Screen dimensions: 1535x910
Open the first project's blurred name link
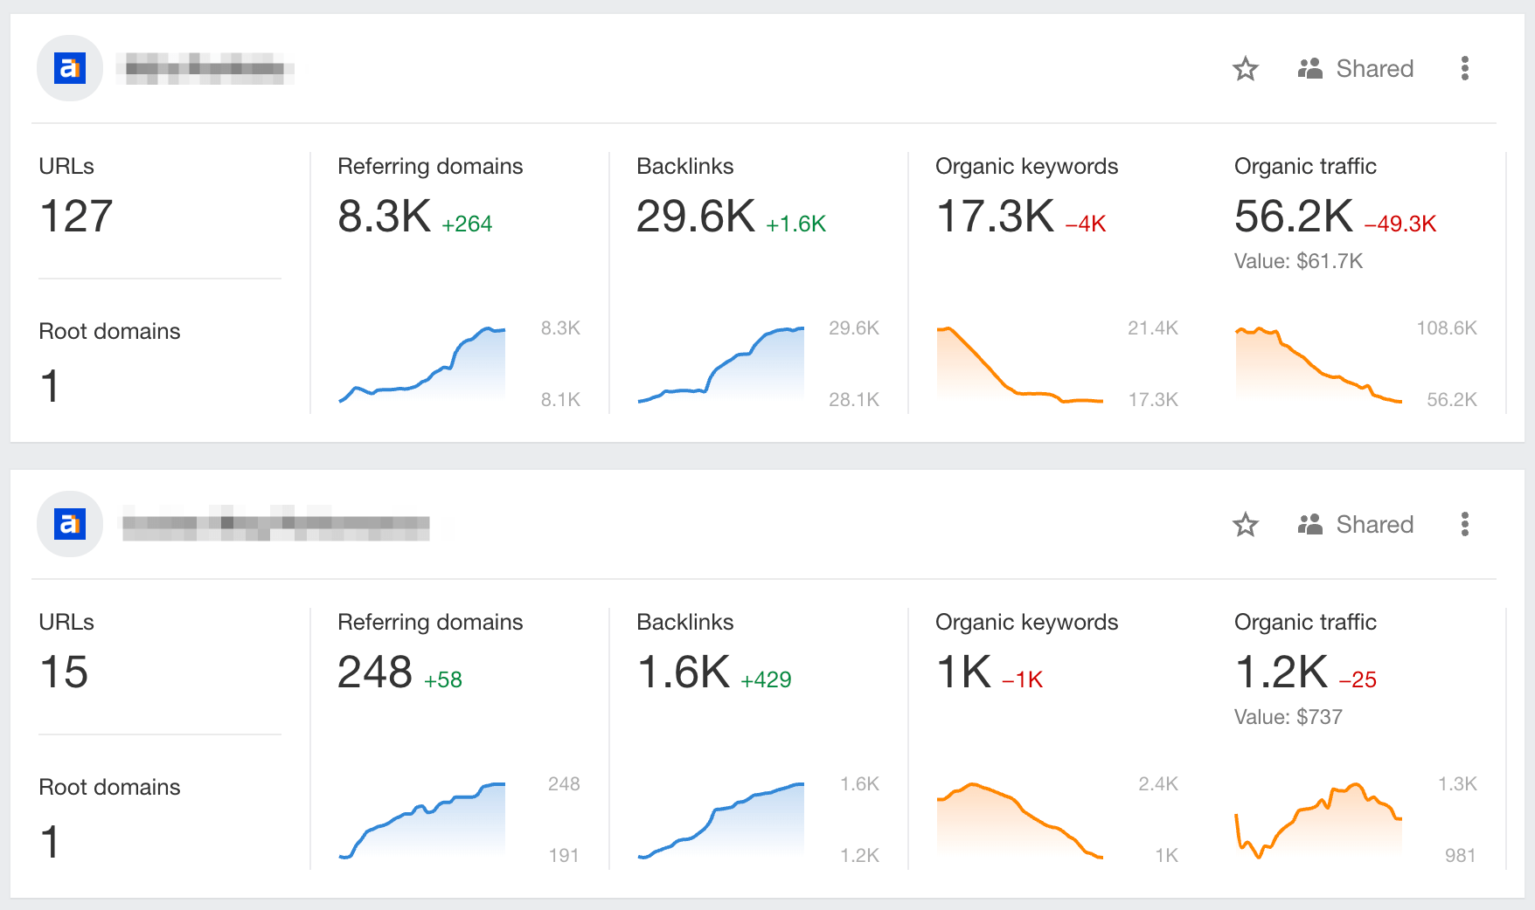coord(208,68)
